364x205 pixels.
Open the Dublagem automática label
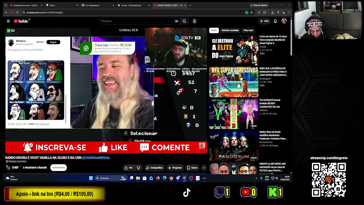click(16, 161)
